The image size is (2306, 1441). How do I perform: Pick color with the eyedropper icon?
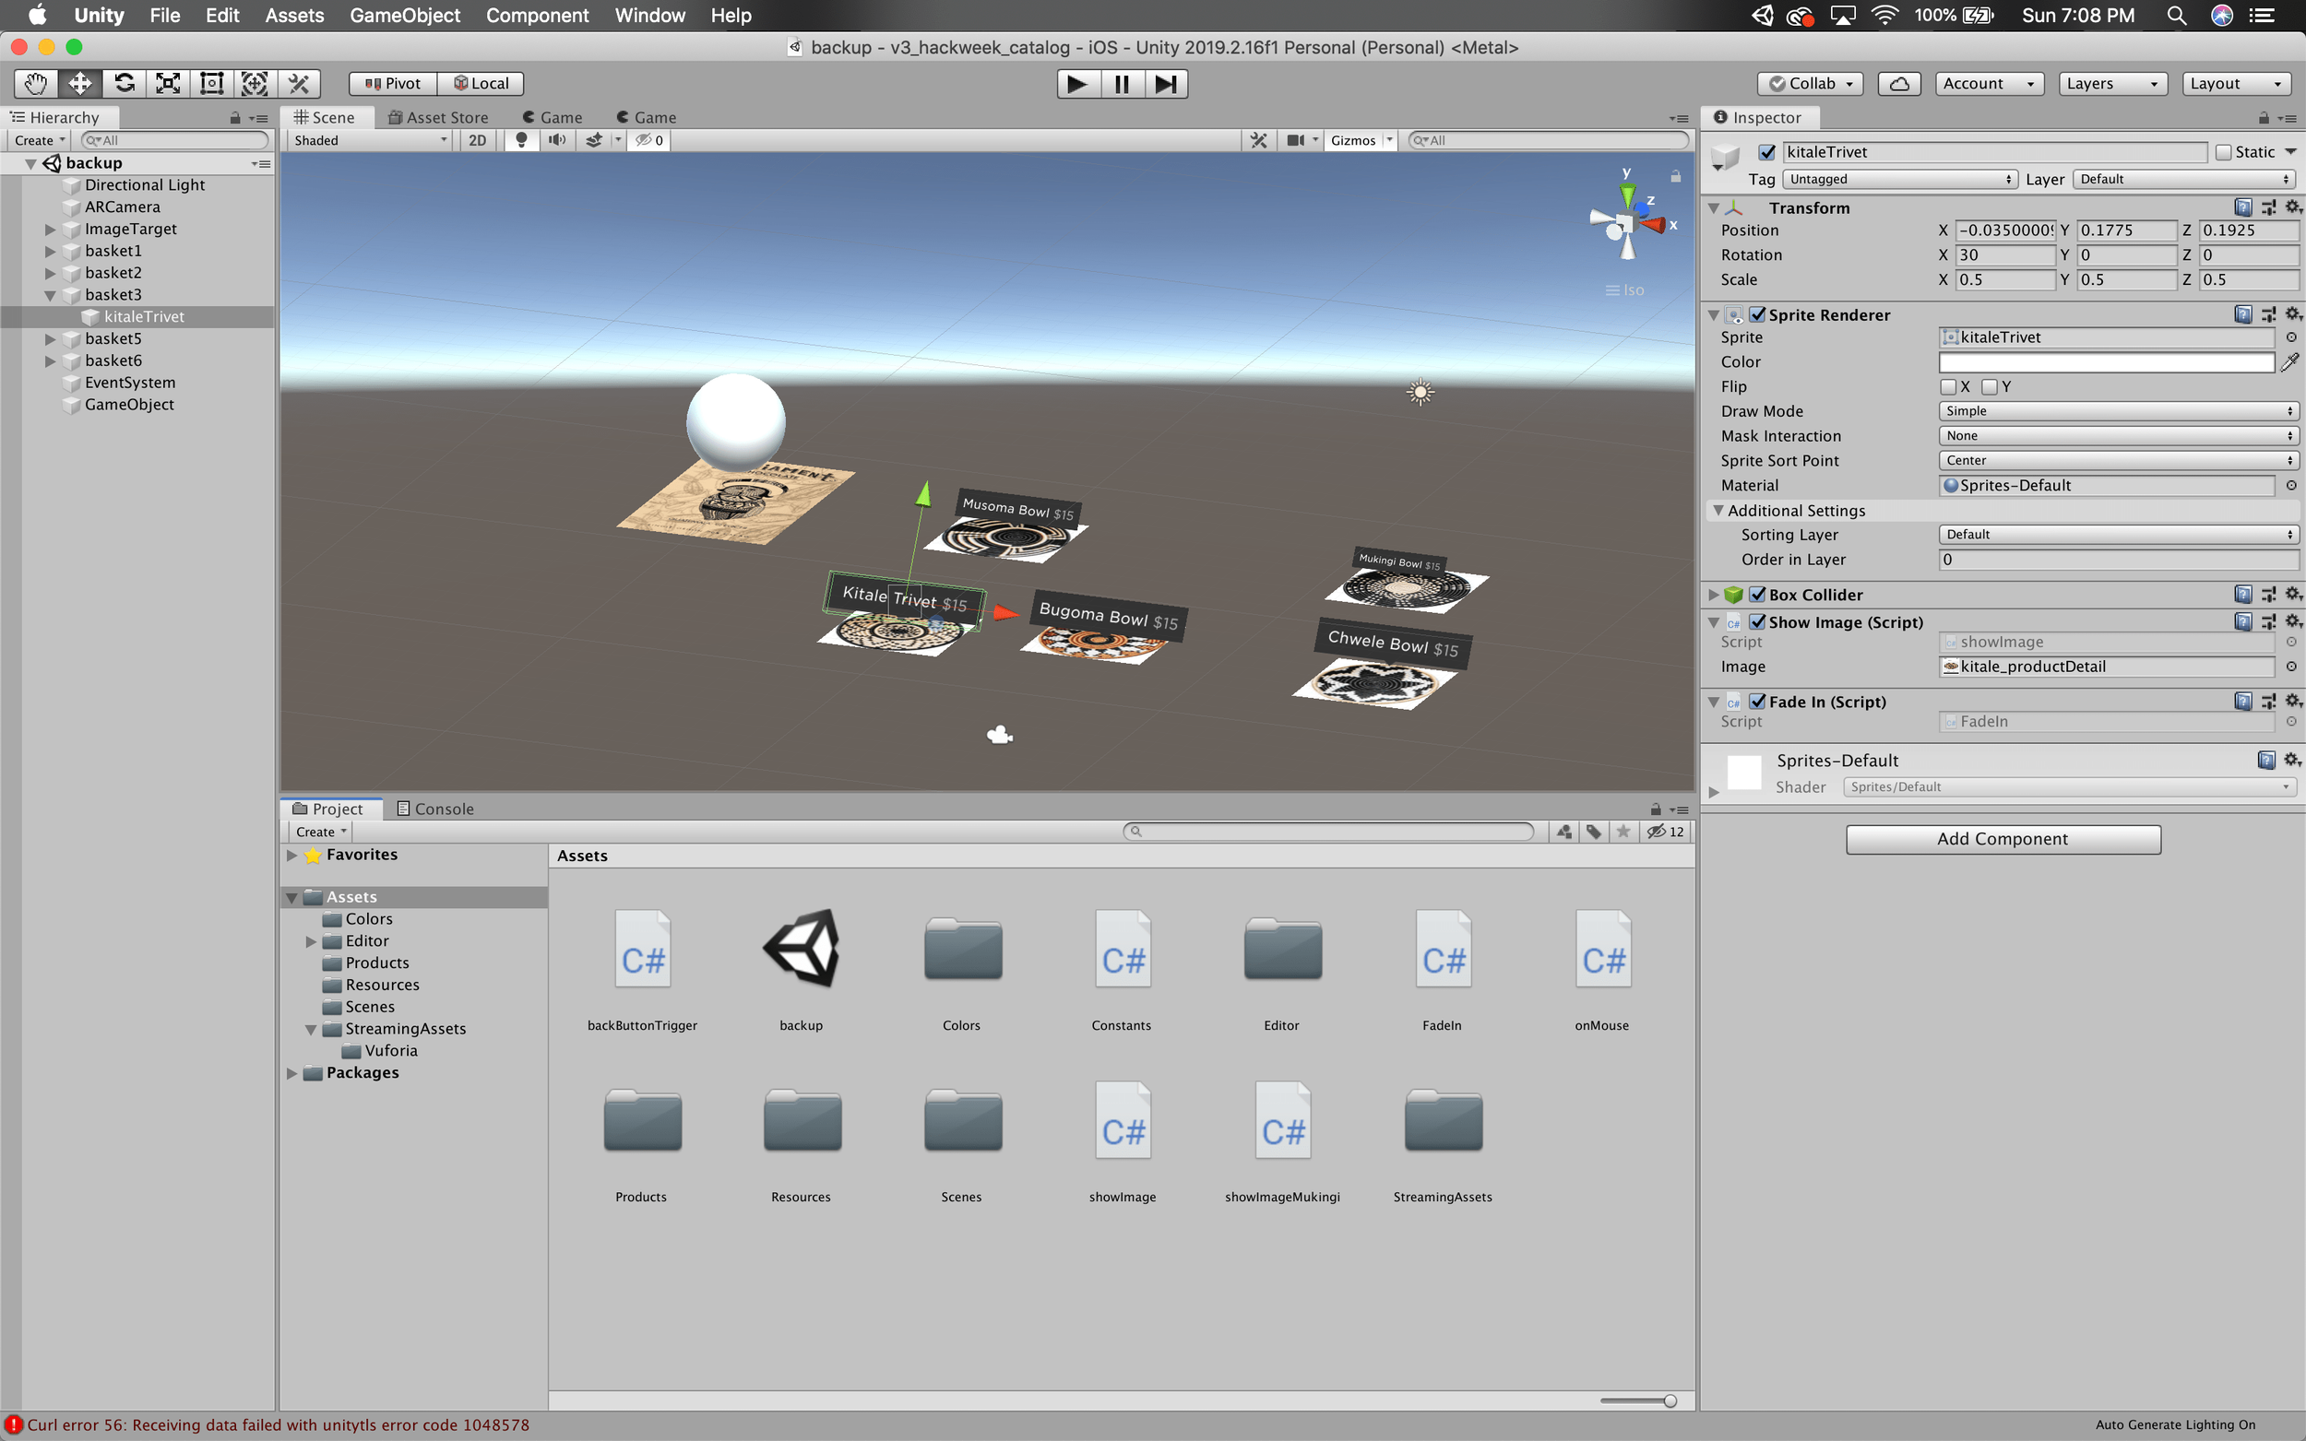(x=2288, y=362)
